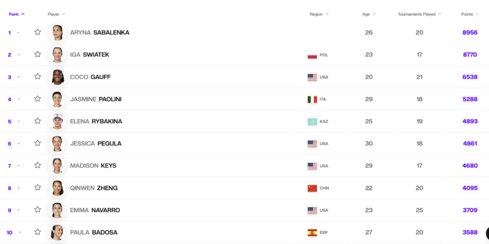Click Kazakhstan flag in Rybakina row
Image resolution: width=489 pixels, height=244 pixels.
click(x=312, y=121)
